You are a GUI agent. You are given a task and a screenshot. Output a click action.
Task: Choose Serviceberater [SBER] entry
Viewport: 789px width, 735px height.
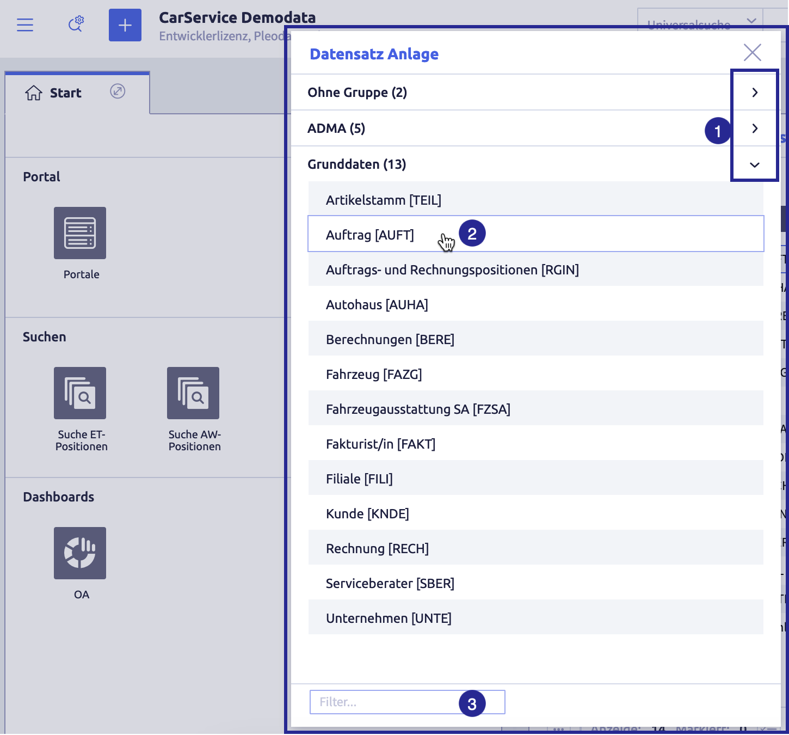pyautogui.click(x=536, y=583)
